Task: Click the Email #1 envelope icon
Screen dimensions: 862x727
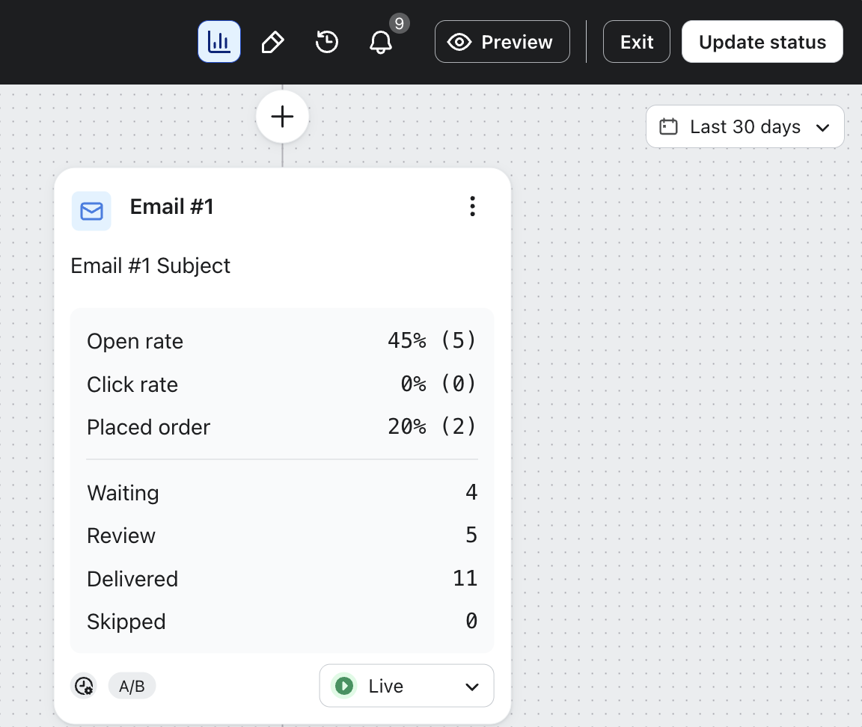Action: [91, 212]
